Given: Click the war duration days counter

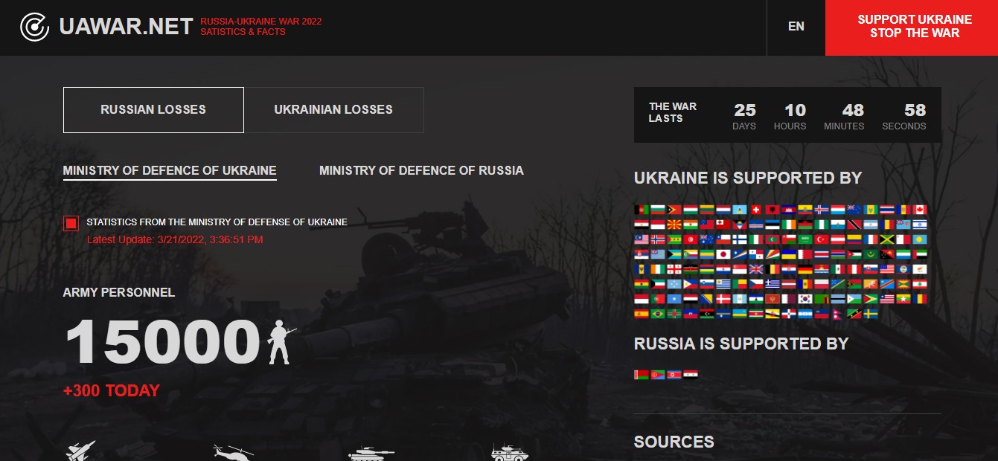Looking at the screenshot, I should (x=744, y=117).
